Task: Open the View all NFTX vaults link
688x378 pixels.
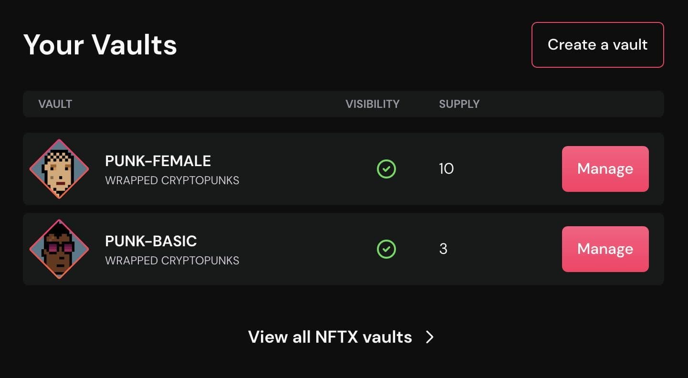Action: point(330,337)
